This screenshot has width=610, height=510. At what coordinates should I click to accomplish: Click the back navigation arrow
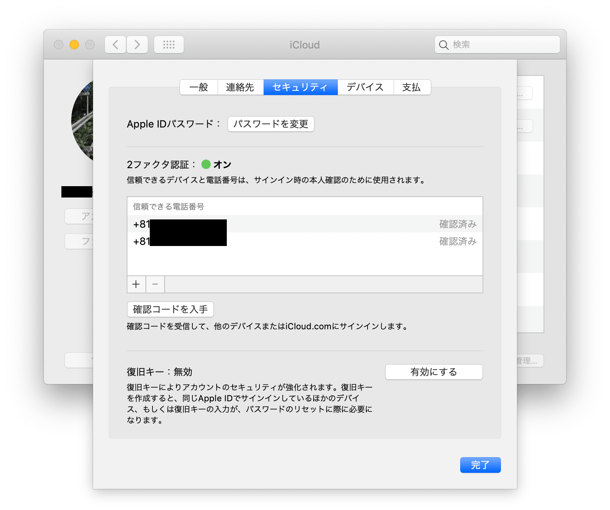115,44
